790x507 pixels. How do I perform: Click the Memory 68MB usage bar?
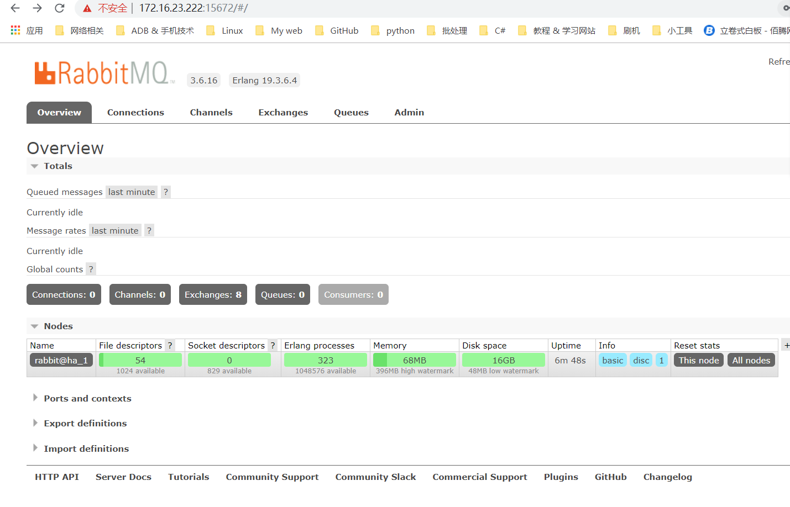415,360
